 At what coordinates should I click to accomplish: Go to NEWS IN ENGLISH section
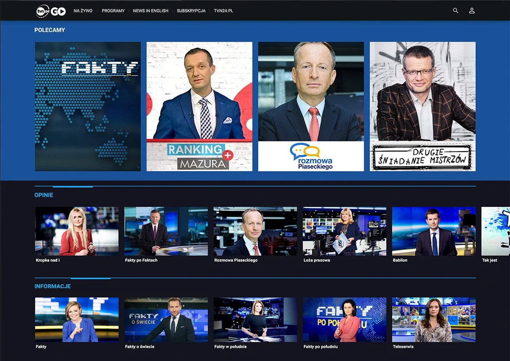click(x=150, y=11)
